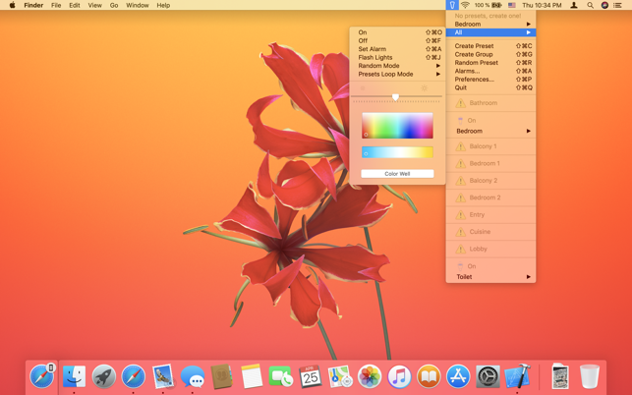This screenshot has height=395, width=632.
Task: Expand Toilet light submenu
Action: click(x=490, y=277)
